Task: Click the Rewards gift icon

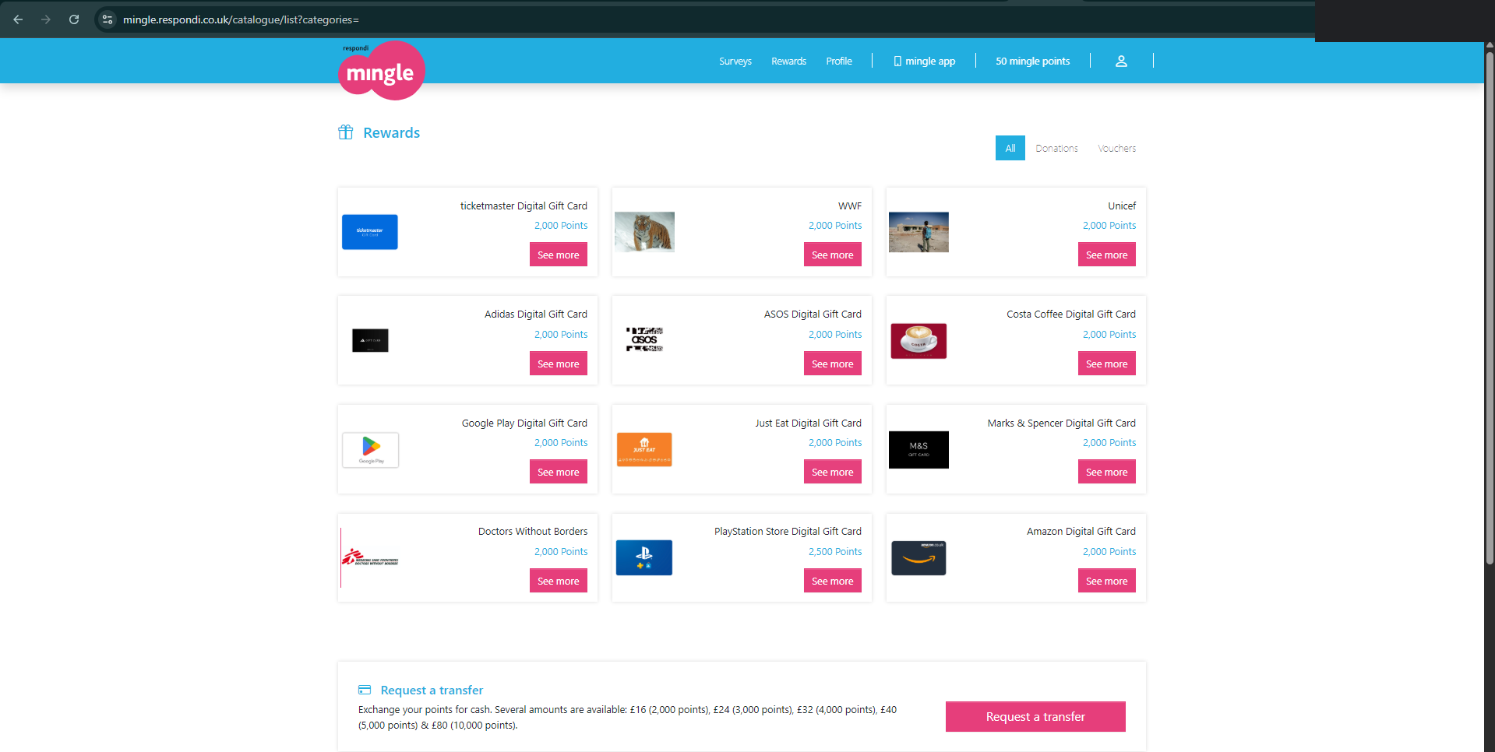Action: [346, 132]
